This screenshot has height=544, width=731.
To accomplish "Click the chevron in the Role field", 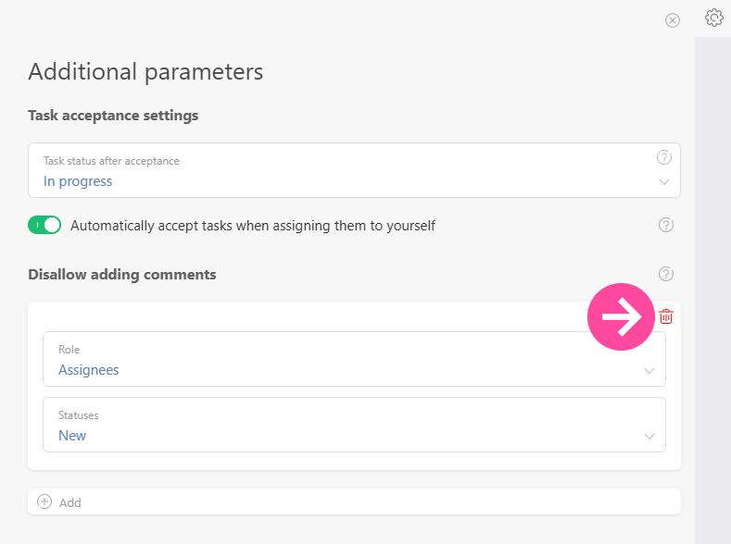I will pos(649,371).
